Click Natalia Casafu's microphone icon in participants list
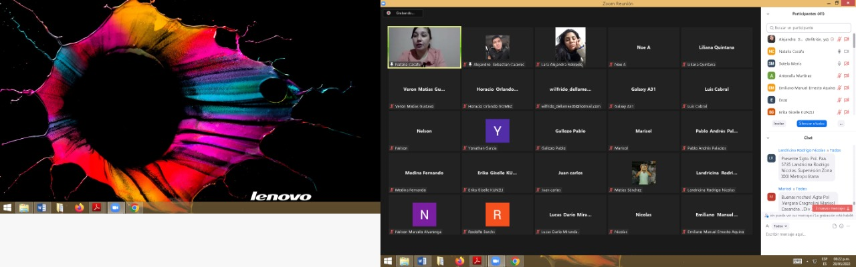The height and width of the screenshot is (267, 856). (x=839, y=51)
